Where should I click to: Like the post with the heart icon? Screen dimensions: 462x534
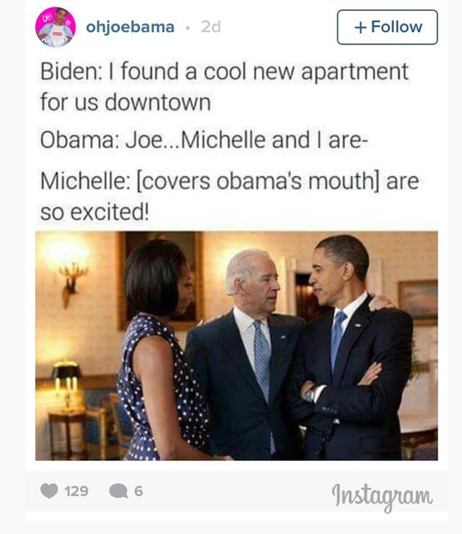pyautogui.click(x=49, y=491)
